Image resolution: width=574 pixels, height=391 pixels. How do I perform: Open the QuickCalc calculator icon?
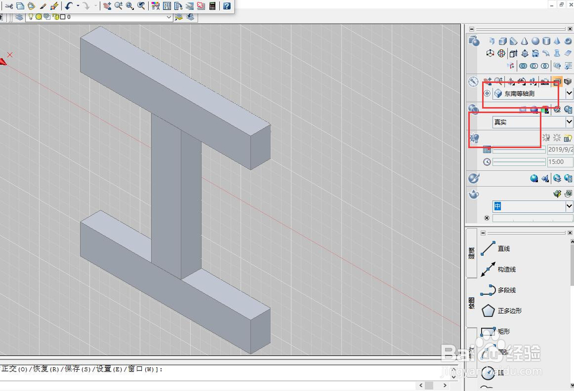pos(212,6)
